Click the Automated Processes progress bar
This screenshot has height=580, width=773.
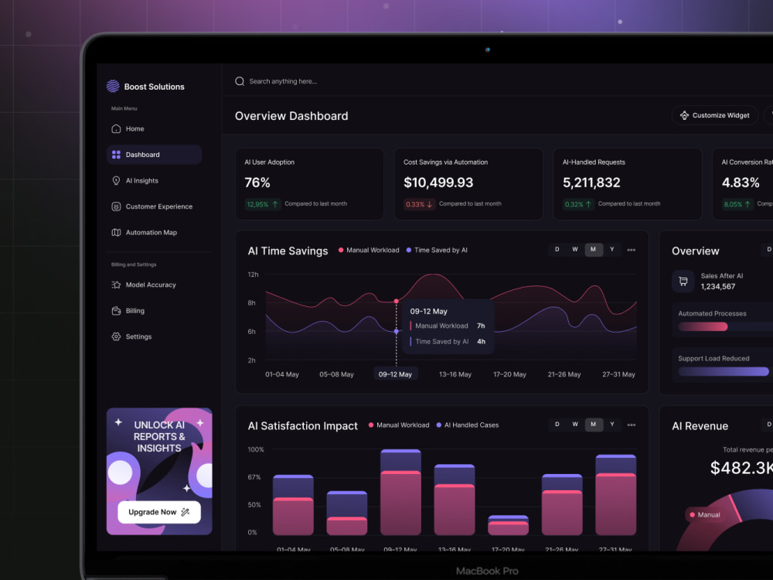(725, 326)
